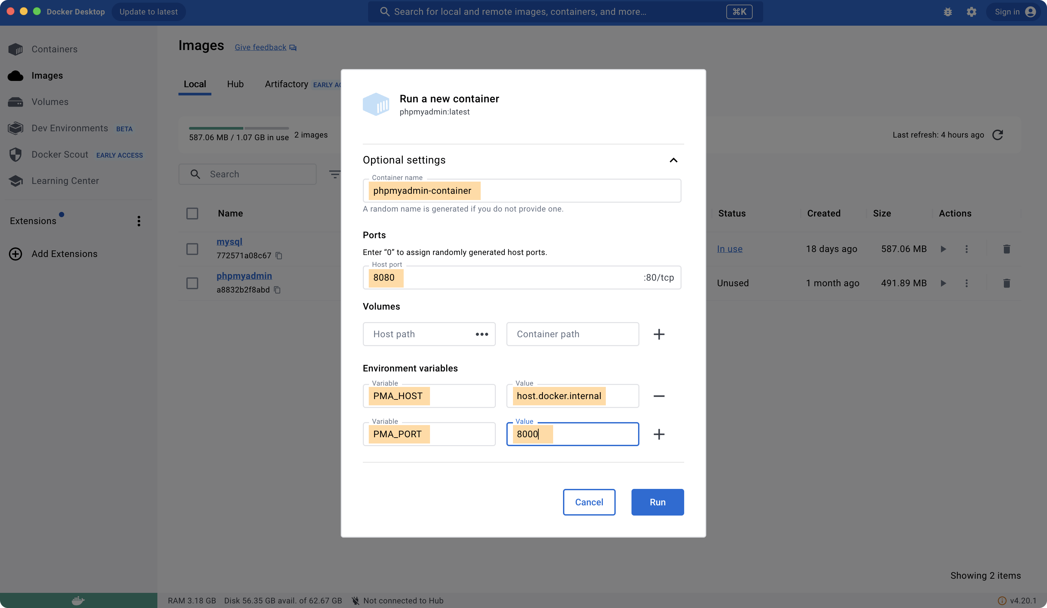Open Dev Environments from sidebar
This screenshot has height=608, width=1047.
[70, 128]
